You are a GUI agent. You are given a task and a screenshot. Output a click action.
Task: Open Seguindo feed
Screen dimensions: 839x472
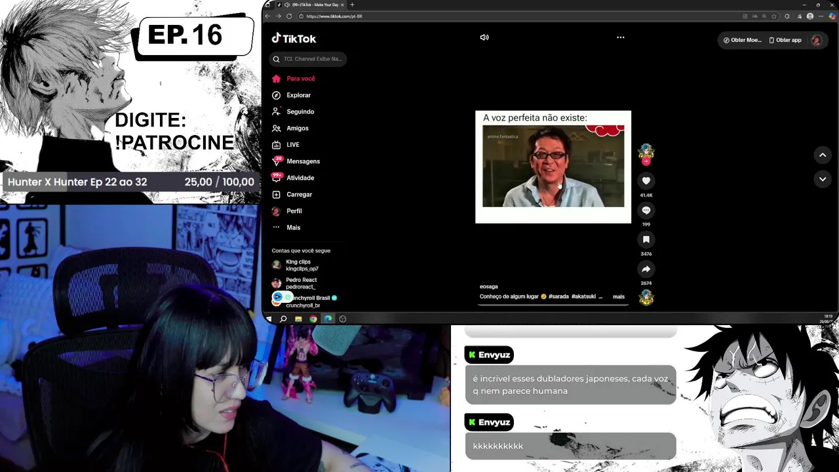click(293, 111)
